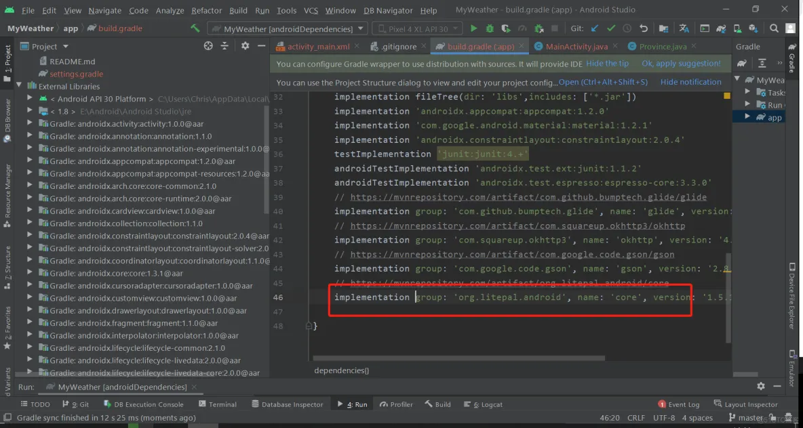Select settings.gradle in the Project tree
Image resolution: width=803 pixels, height=428 pixels.
[x=77, y=74]
